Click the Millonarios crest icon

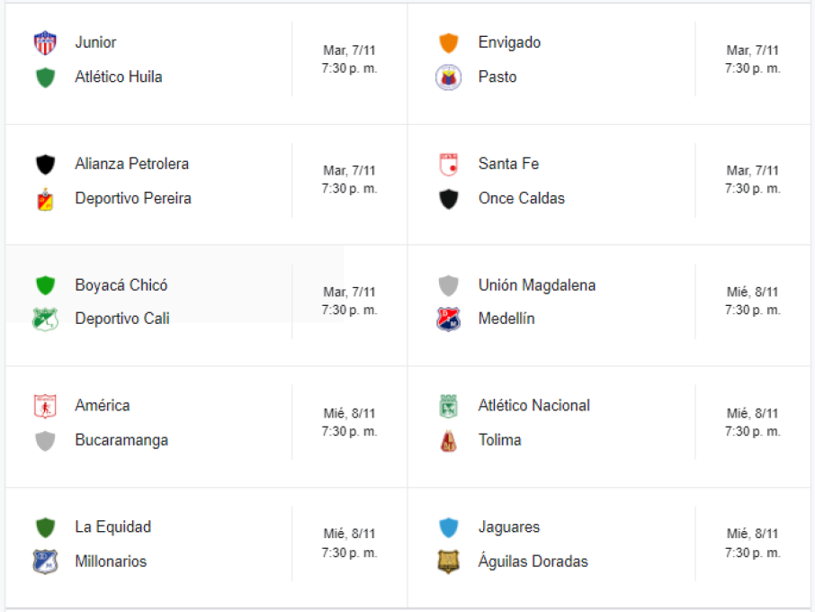45,562
